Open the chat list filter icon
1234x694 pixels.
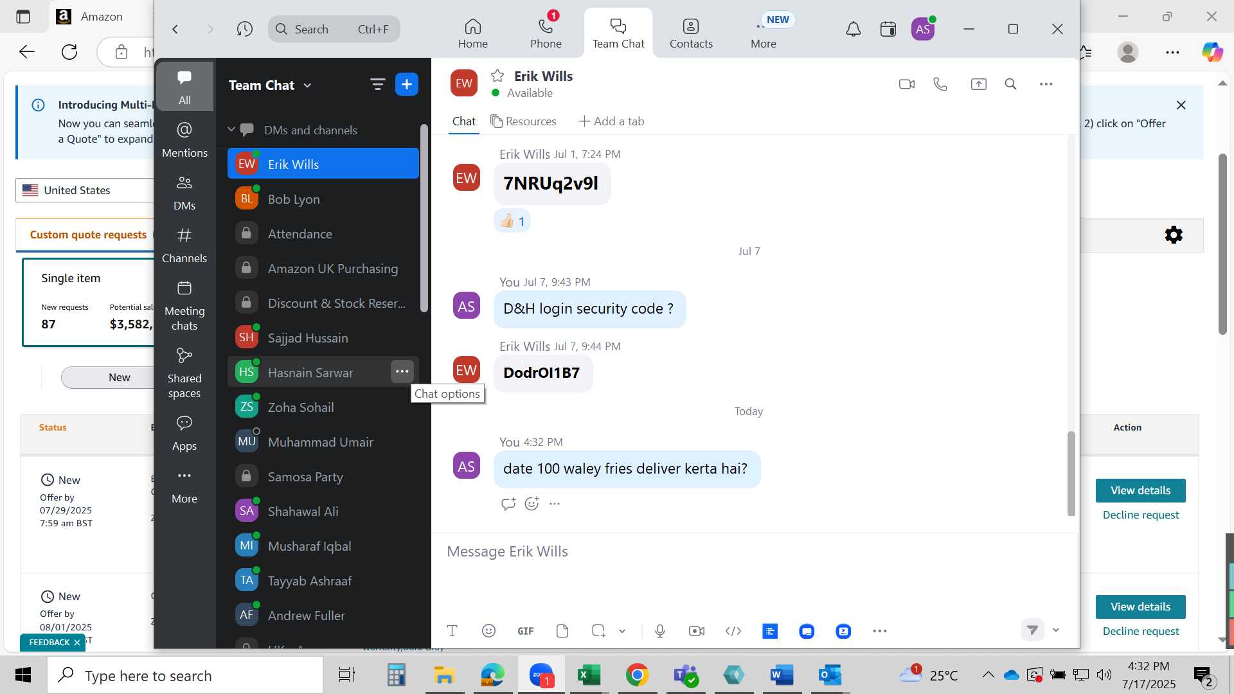click(377, 84)
